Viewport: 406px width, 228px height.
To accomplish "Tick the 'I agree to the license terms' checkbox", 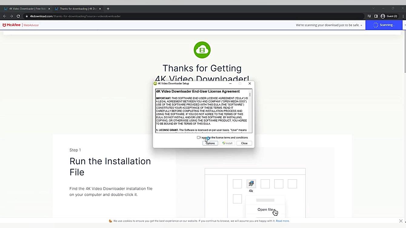I will (x=198, y=138).
